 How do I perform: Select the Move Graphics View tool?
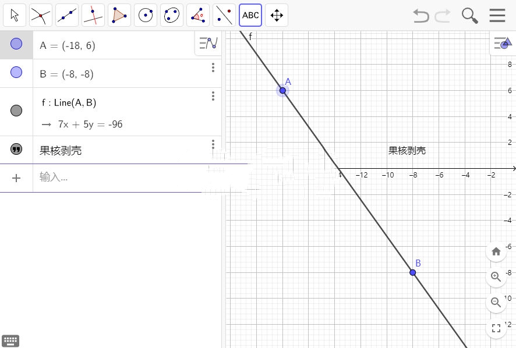tap(277, 15)
